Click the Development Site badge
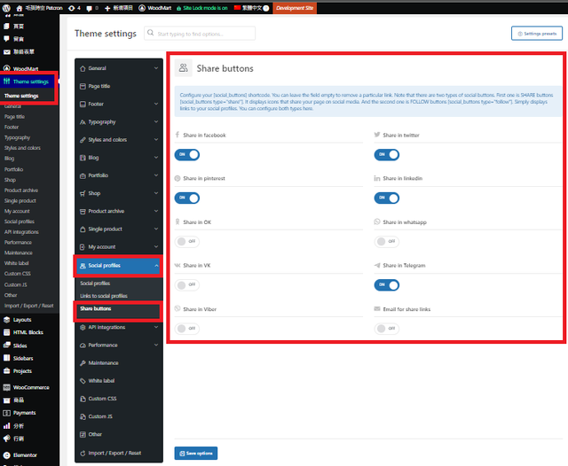This screenshot has width=568, height=466. pyautogui.click(x=295, y=8)
